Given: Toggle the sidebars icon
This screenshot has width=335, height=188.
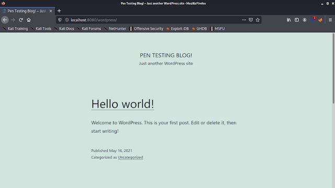Looking at the screenshot, I should [x=297, y=20].
